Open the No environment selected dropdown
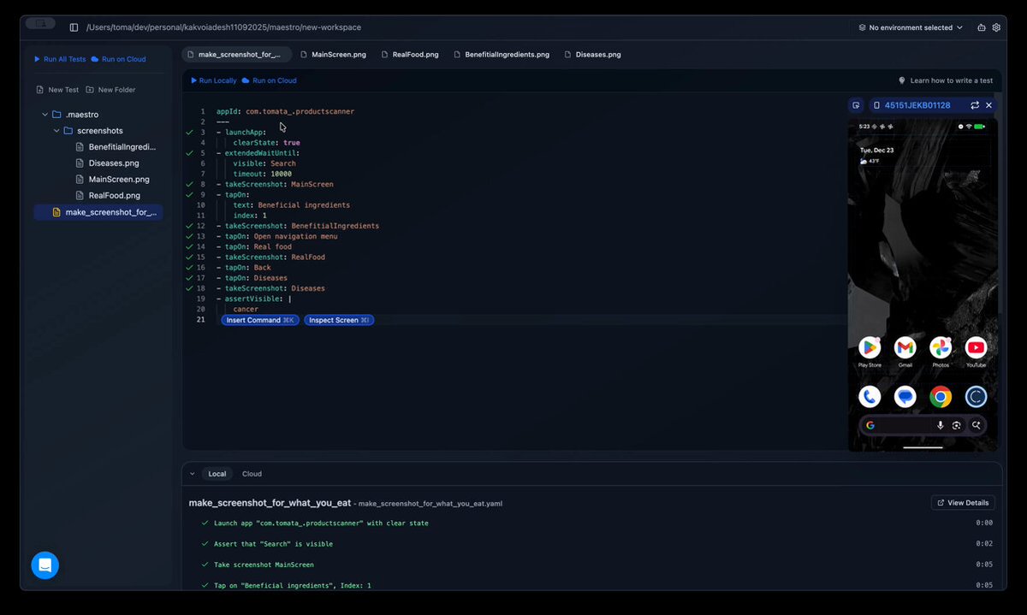 click(911, 27)
